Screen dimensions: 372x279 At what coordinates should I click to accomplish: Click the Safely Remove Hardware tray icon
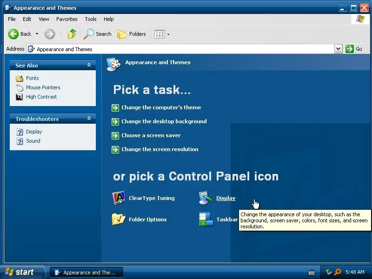(329, 272)
